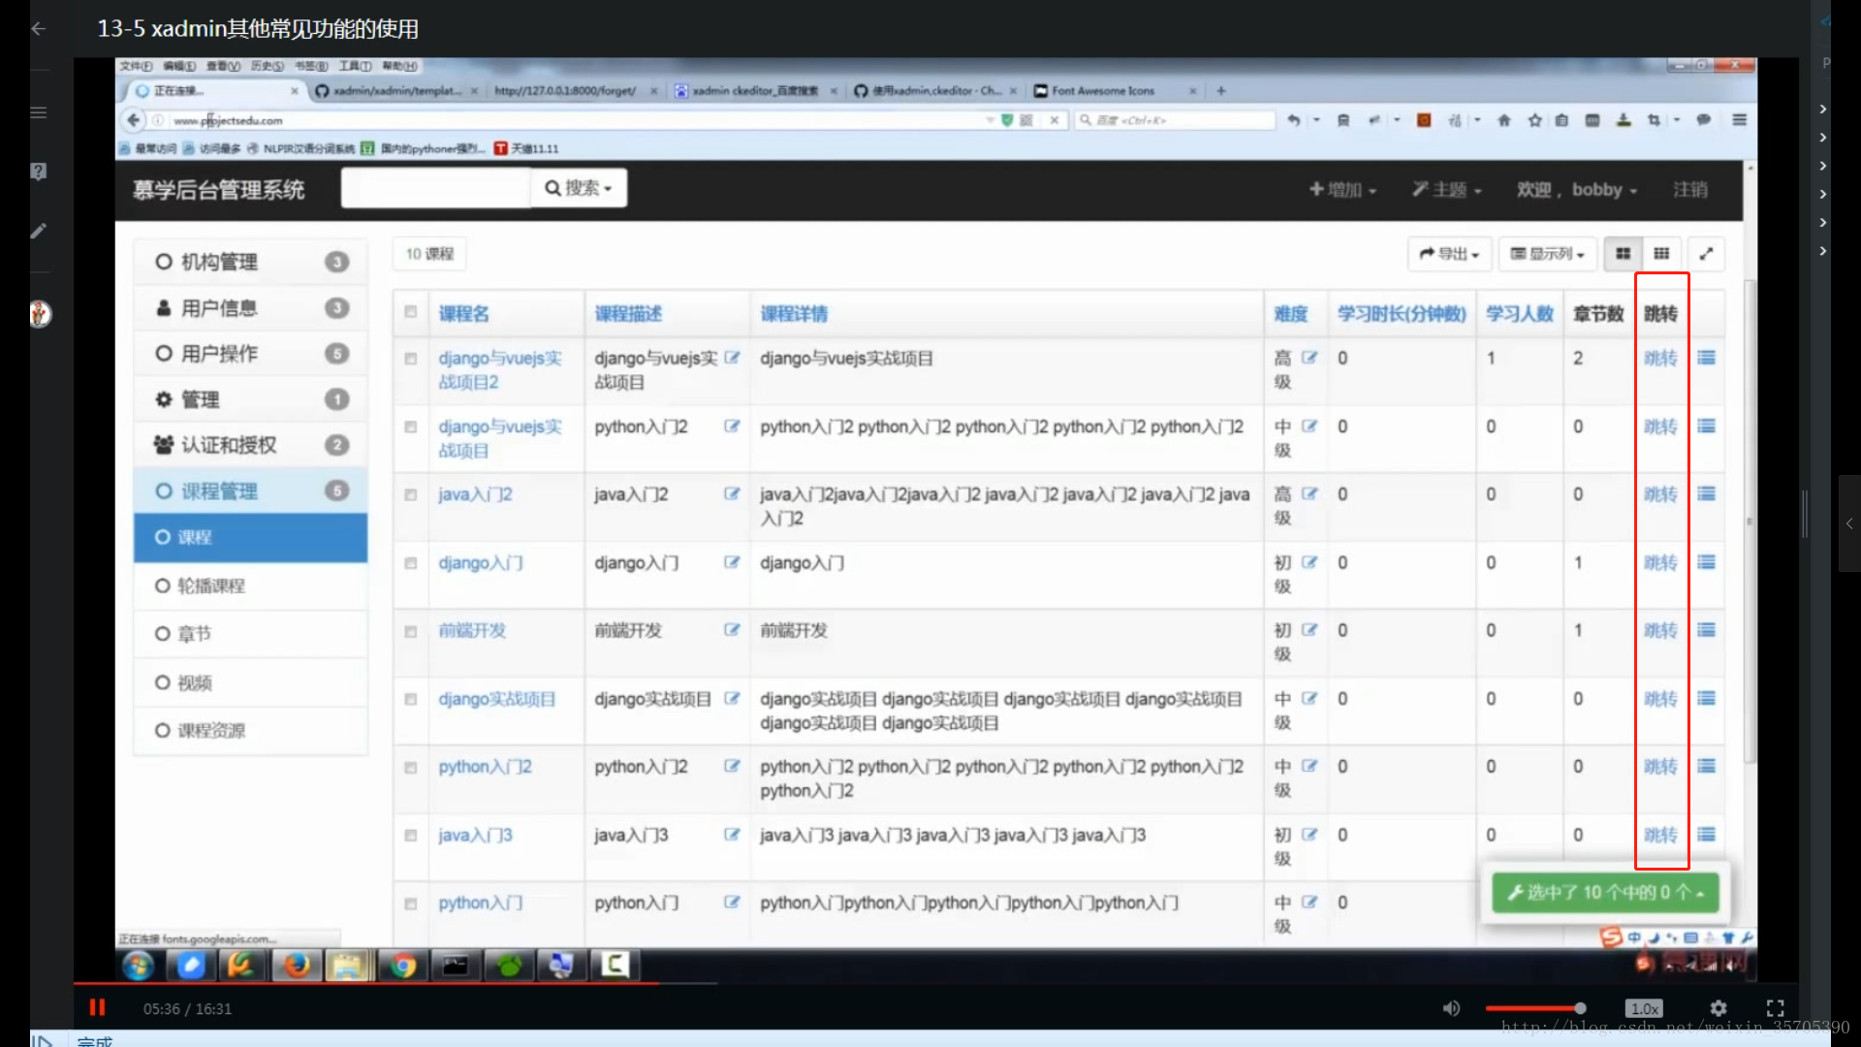Check the django实战项目 row checkbox
Screen dimensions: 1861x1047
(411, 699)
